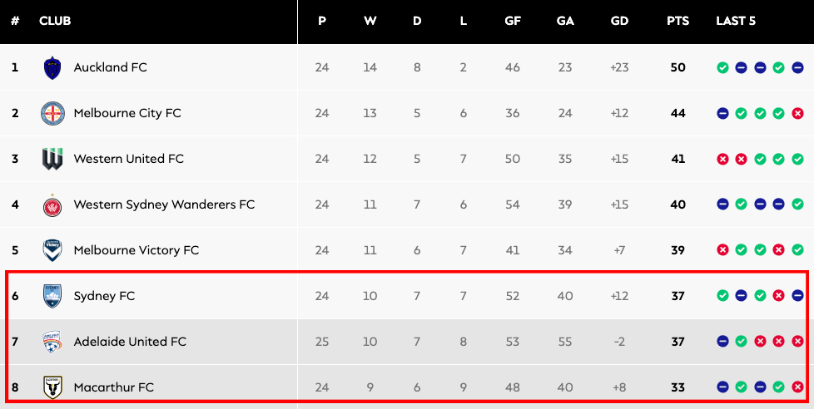
Task: Open the Western Sydney Wanderers FC link
Action: (164, 204)
